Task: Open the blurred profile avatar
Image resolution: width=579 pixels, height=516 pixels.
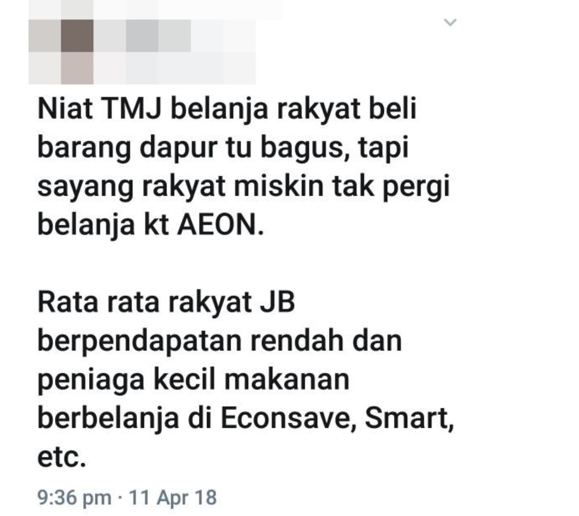Action: click(61, 52)
